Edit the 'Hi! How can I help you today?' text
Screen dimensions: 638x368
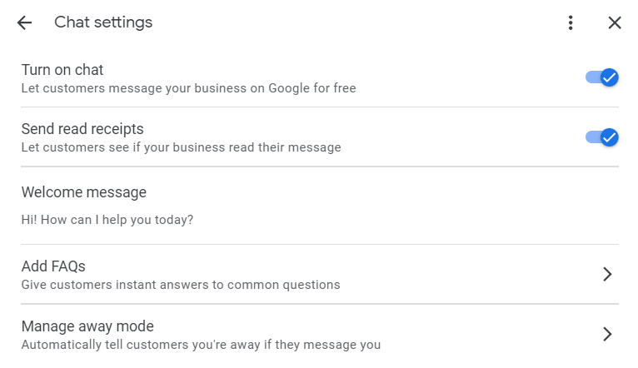point(107,221)
